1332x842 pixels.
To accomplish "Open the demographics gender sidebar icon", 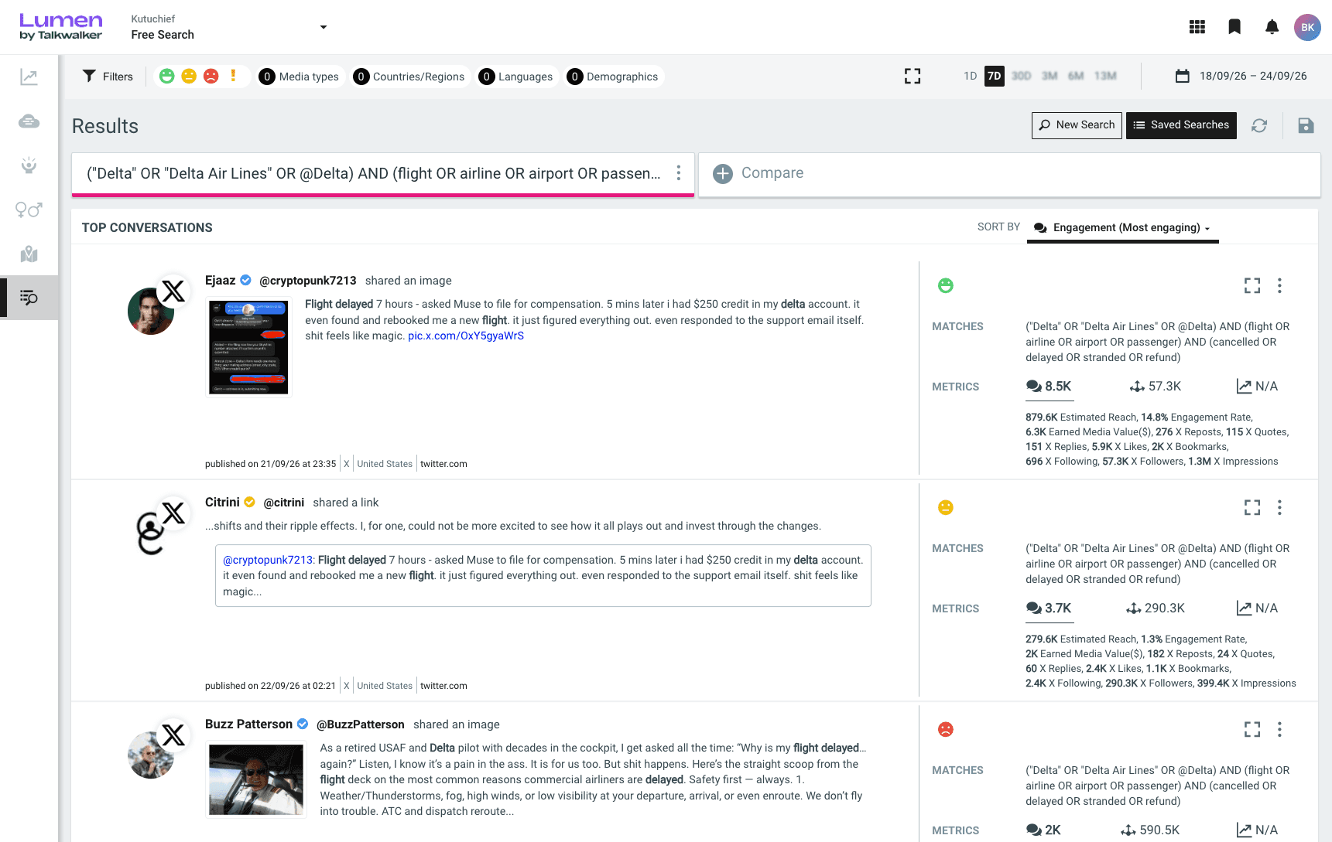I will (29, 210).
